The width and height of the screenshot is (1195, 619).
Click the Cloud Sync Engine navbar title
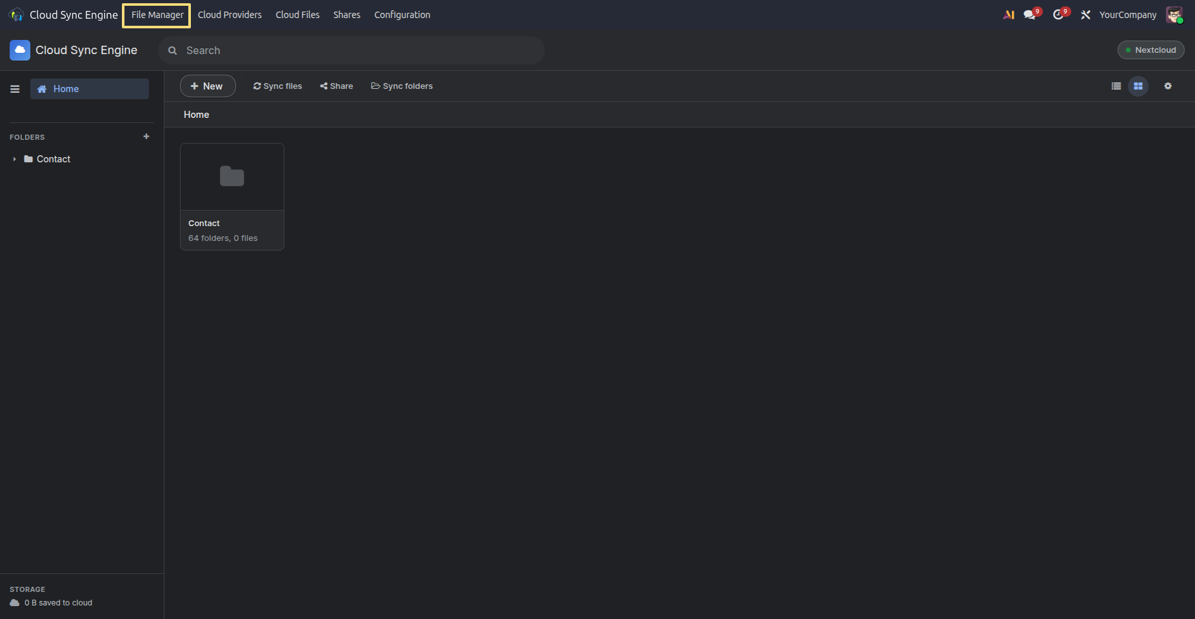coord(74,15)
